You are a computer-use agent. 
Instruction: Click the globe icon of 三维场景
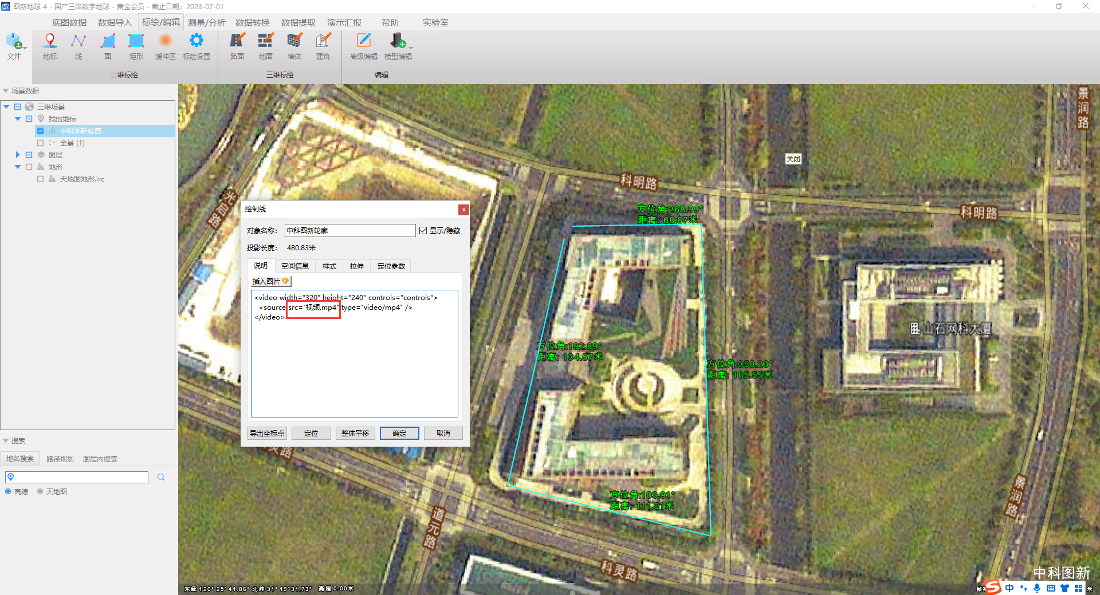pos(29,107)
